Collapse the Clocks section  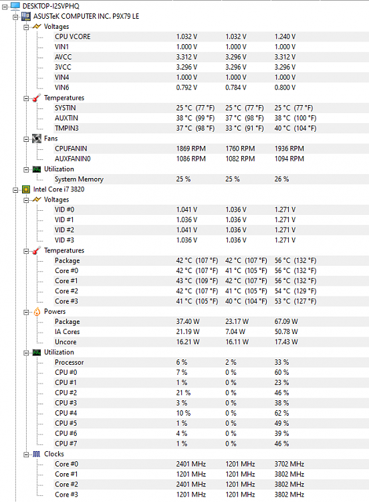click(26, 454)
